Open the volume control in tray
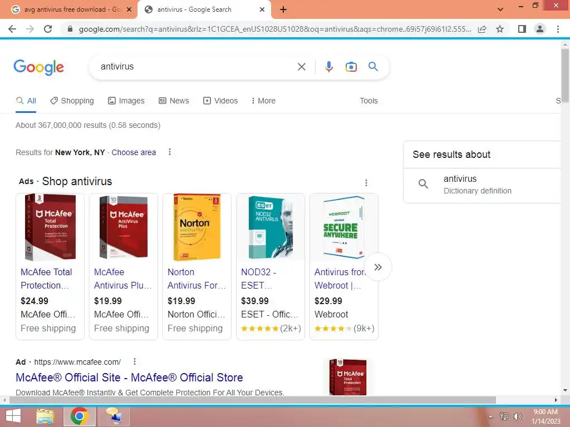The image size is (570, 427). tap(517, 416)
